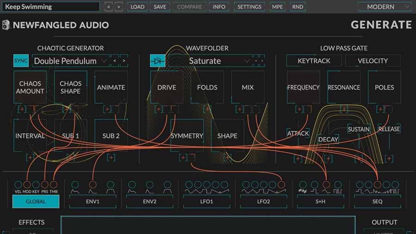Select the KEY modulation source circle
This screenshot has height=234, width=416.
coord(36,185)
